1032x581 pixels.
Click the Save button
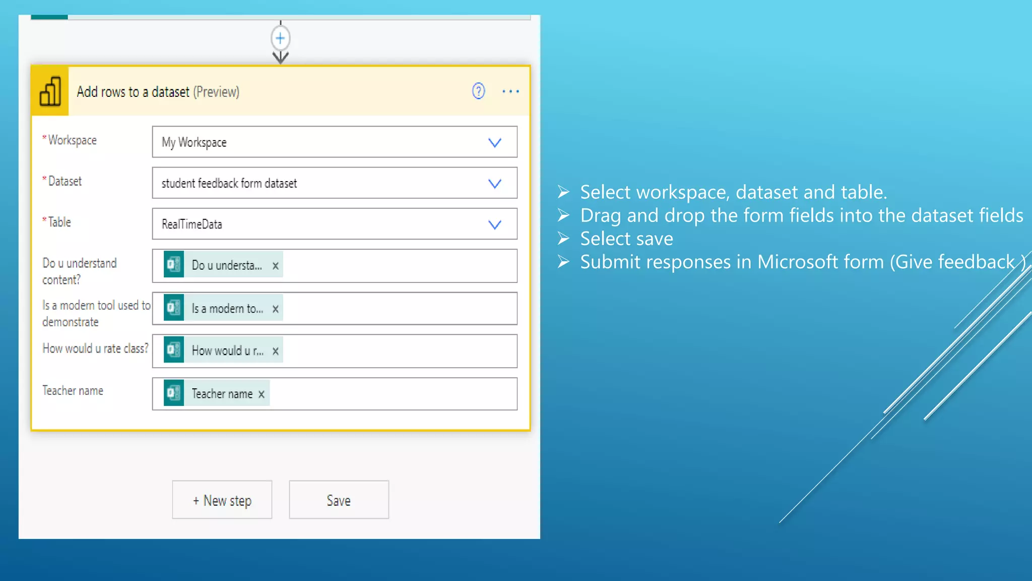click(339, 500)
